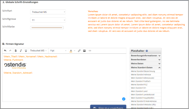The width and height of the screenshot is (189, 109).
Task: Open Platzhalter help info icon
Action: 147,51
